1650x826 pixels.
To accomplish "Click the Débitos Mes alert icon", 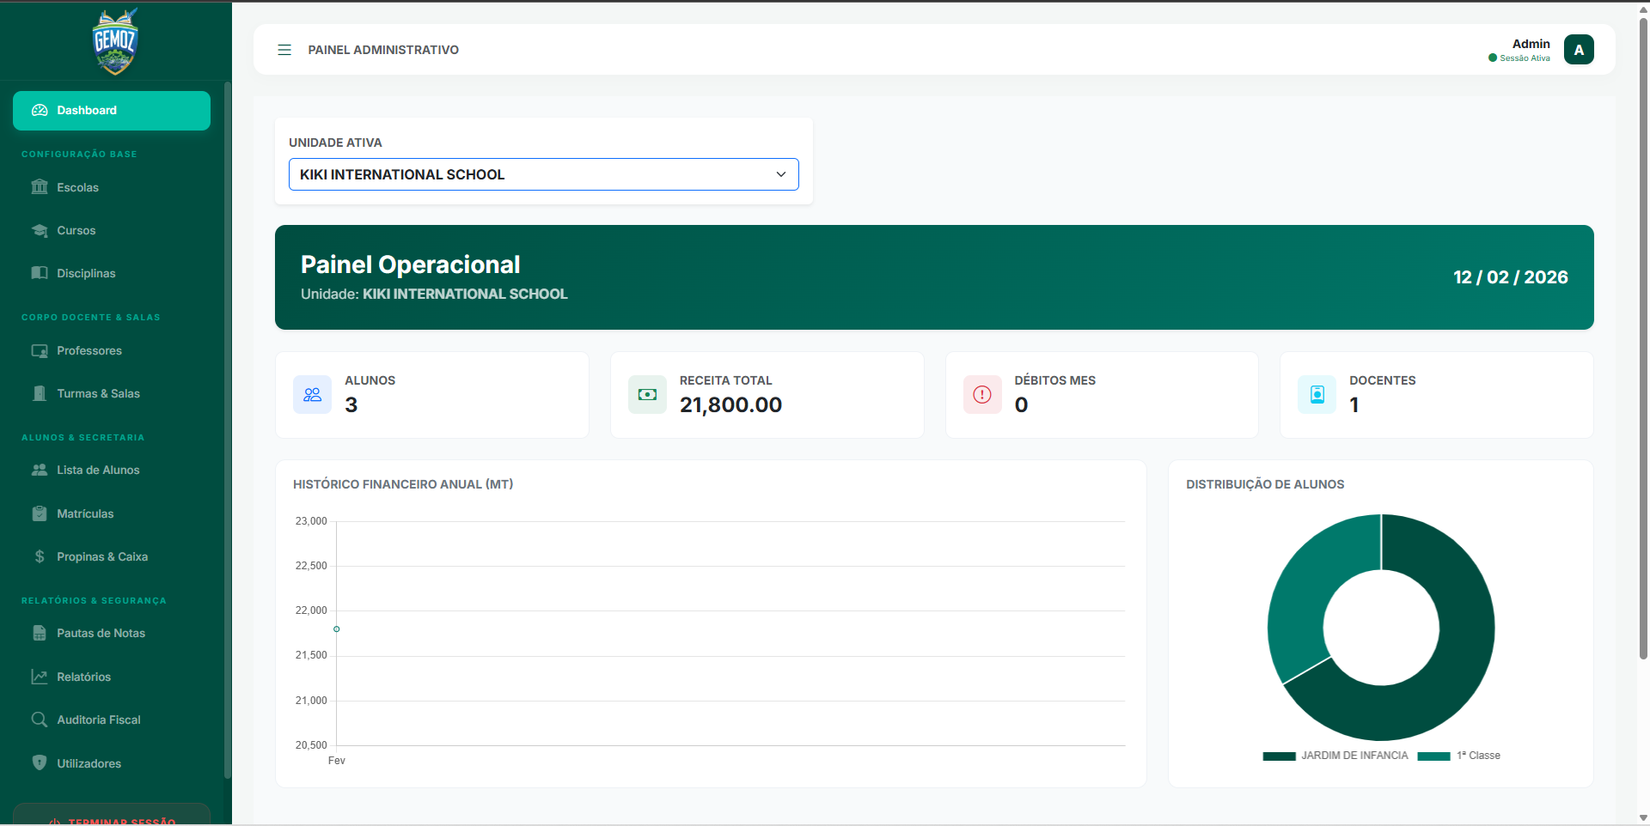I will click(981, 395).
